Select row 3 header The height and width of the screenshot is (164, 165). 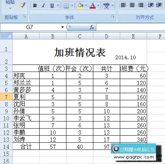pyautogui.click(x=6, y=69)
